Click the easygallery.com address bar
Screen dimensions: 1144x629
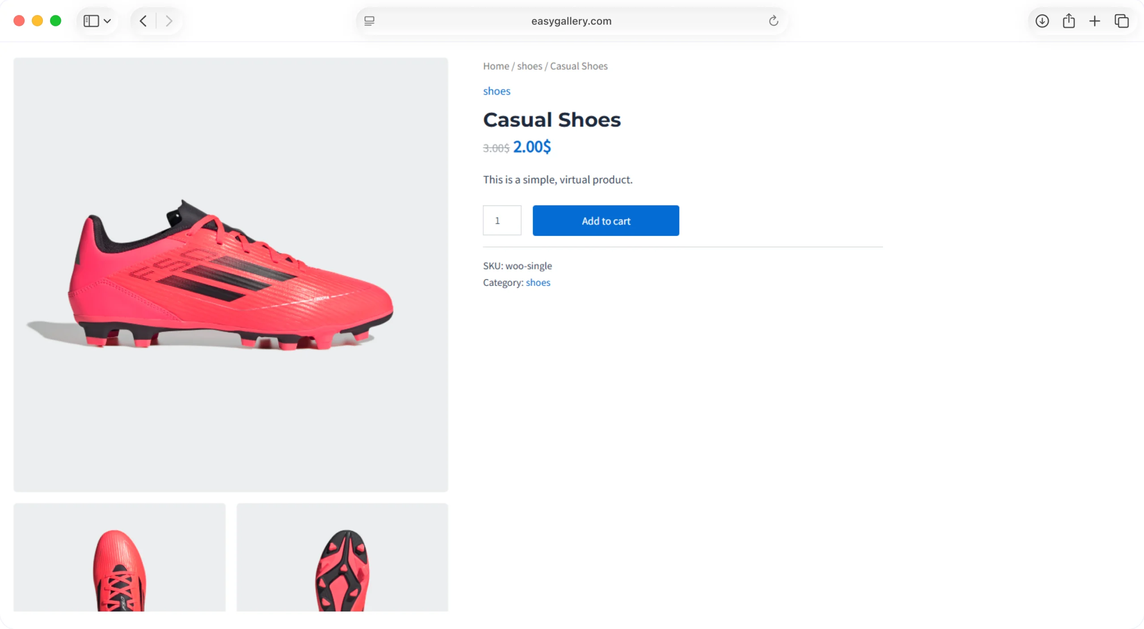tap(571, 21)
